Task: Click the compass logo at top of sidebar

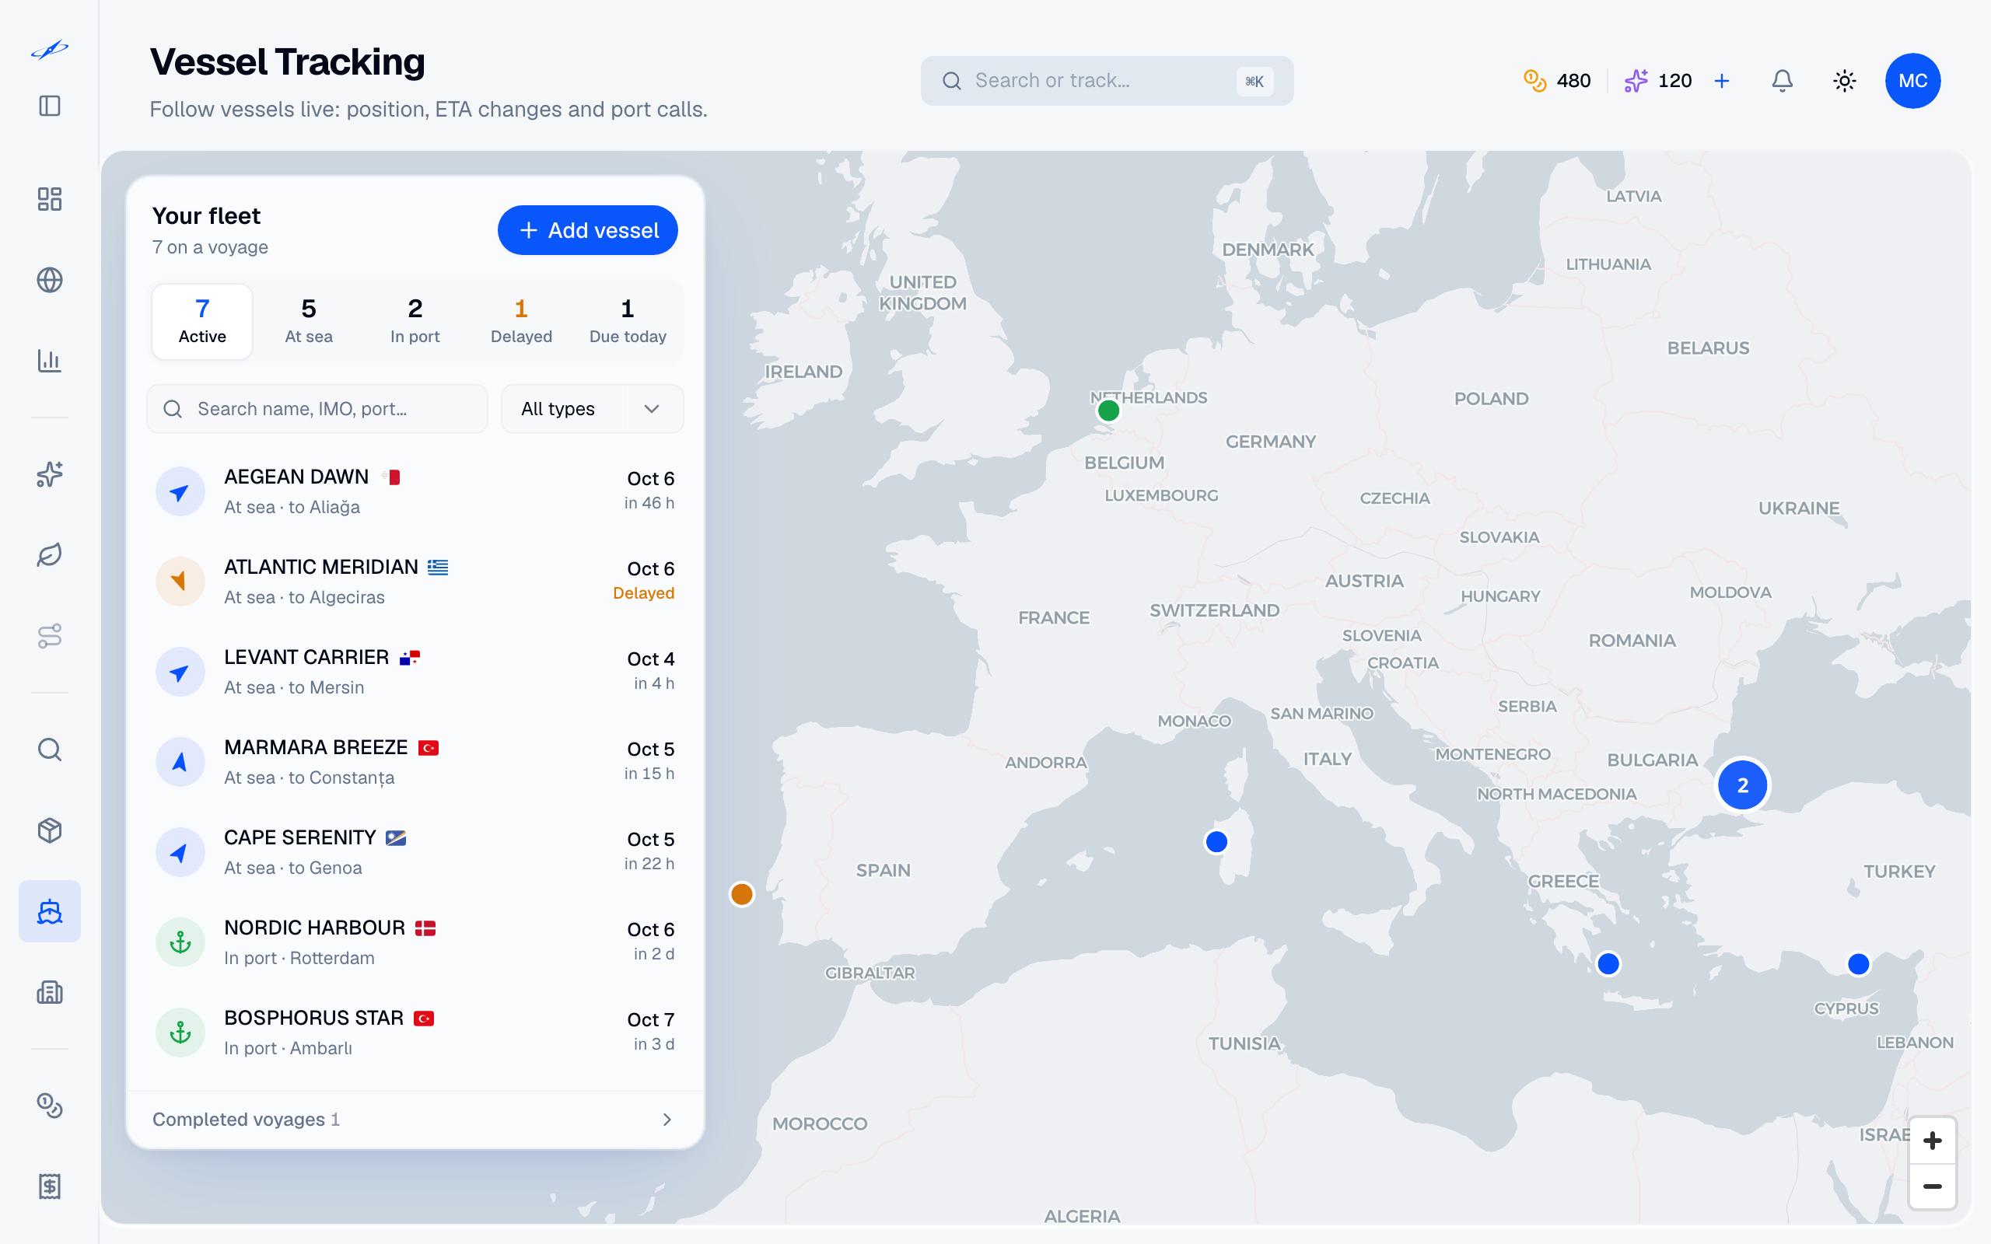Action: coord(49,51)
